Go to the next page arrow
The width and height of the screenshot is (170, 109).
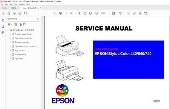[61, 13]
